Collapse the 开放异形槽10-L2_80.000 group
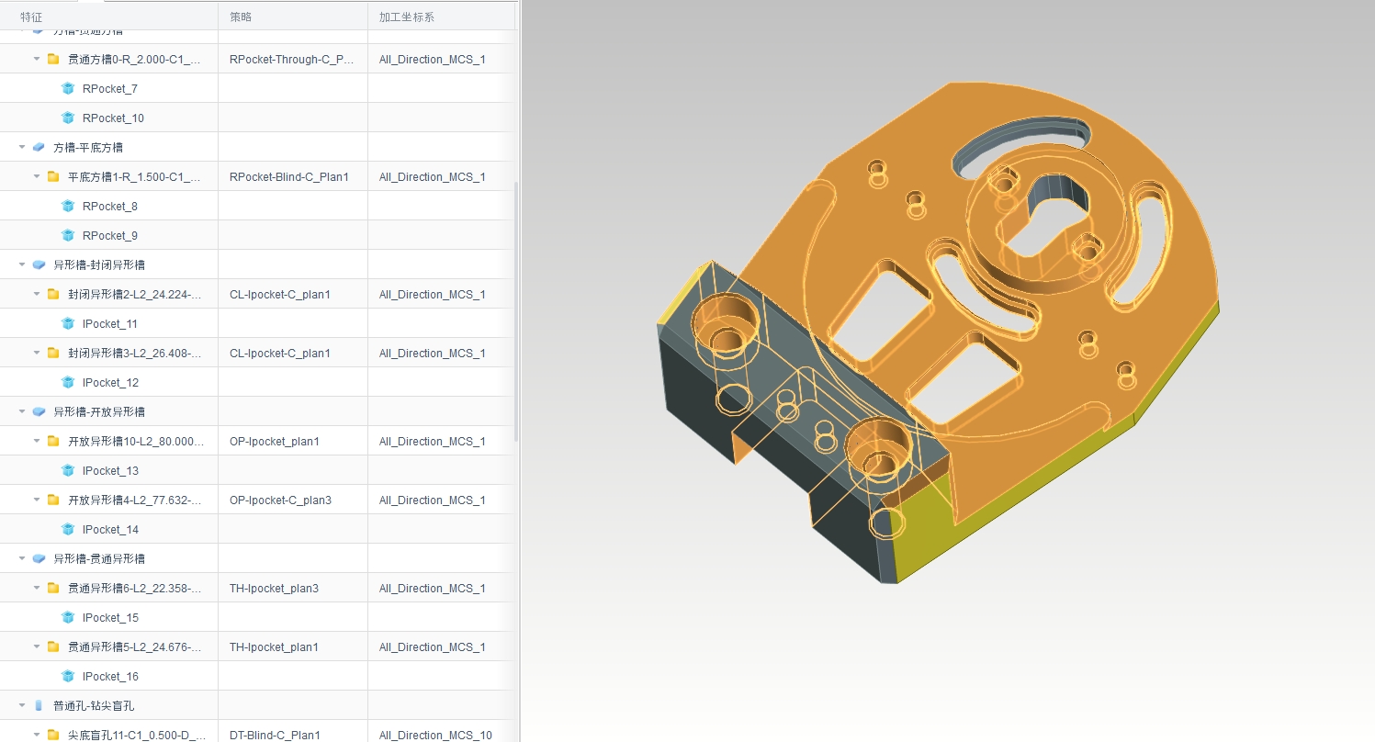 (37, 441)
